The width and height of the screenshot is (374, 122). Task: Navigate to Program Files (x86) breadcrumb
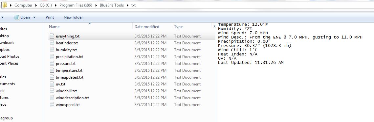(76, 5)
